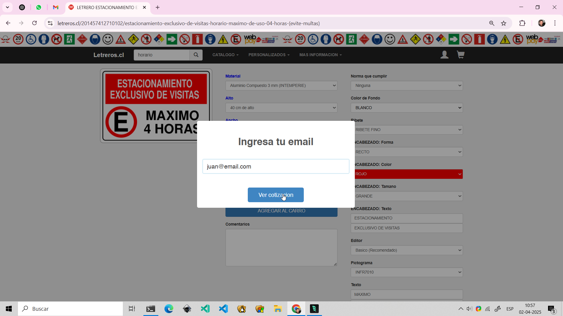Open the browser extensions icon
Image resolution: width=563 pixels, height=316 pixels.
coord(522,23)
